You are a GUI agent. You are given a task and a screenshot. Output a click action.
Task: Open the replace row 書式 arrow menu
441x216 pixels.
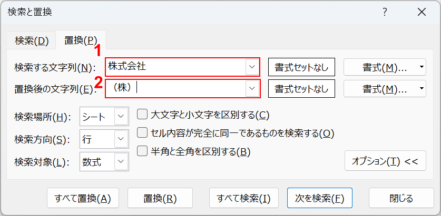point(422,89)
